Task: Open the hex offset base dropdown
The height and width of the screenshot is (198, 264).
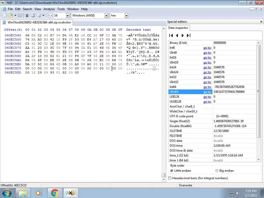Action: tap(126, 15)
